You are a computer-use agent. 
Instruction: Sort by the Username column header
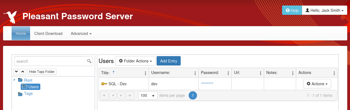(x=160, y=73)
